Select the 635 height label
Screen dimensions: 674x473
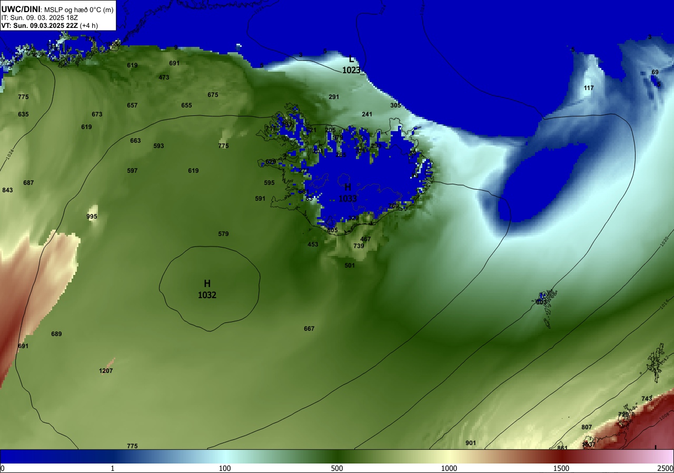tap(23, 114)
